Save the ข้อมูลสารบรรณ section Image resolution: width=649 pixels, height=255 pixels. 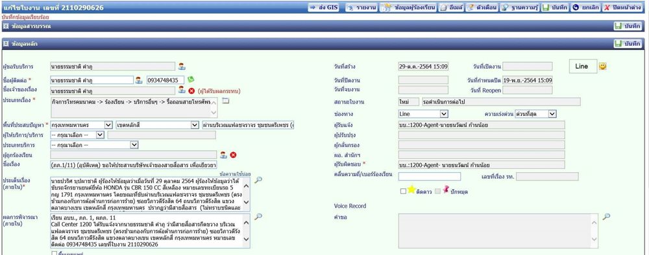[x=628, y=26]
